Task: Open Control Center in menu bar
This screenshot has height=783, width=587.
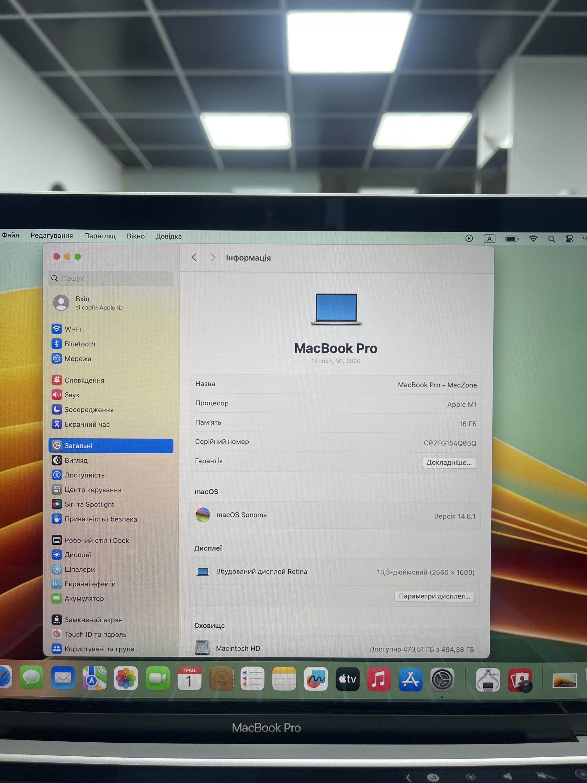Action: click(569, 239)
